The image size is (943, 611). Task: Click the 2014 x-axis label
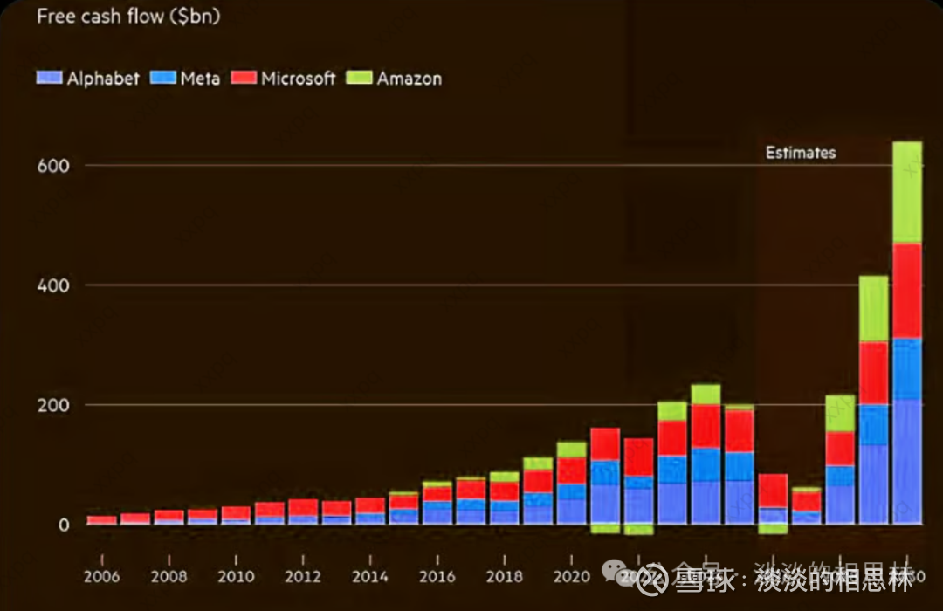coord(370,577)
